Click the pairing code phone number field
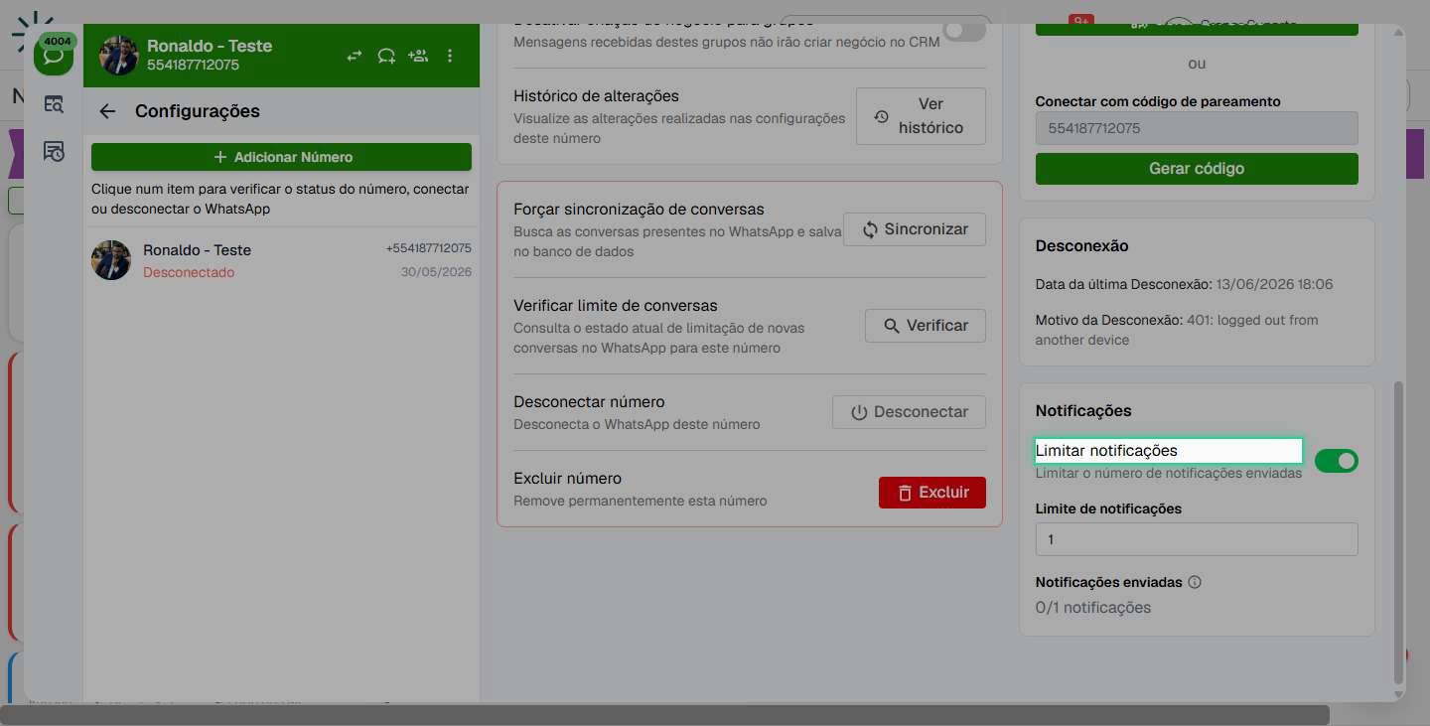The image size is (1430, 726). click(x=1196, y=128)
